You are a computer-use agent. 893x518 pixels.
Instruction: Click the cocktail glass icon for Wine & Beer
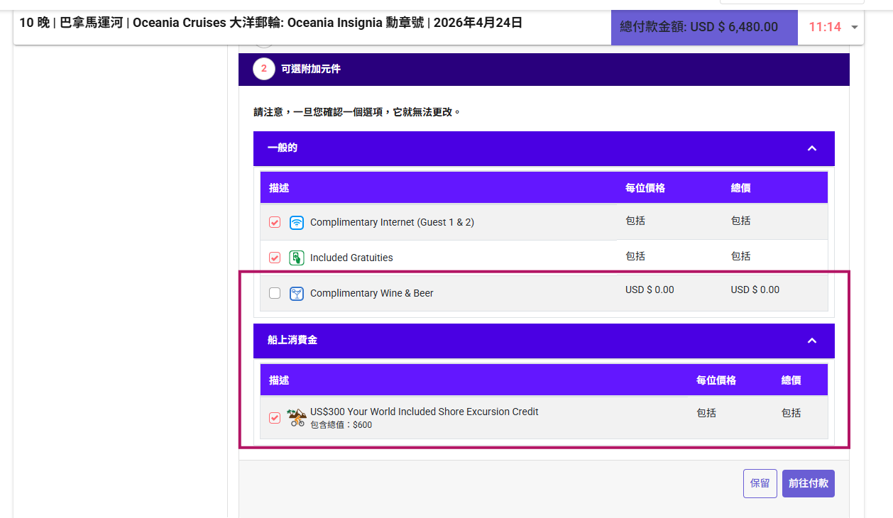297,293
